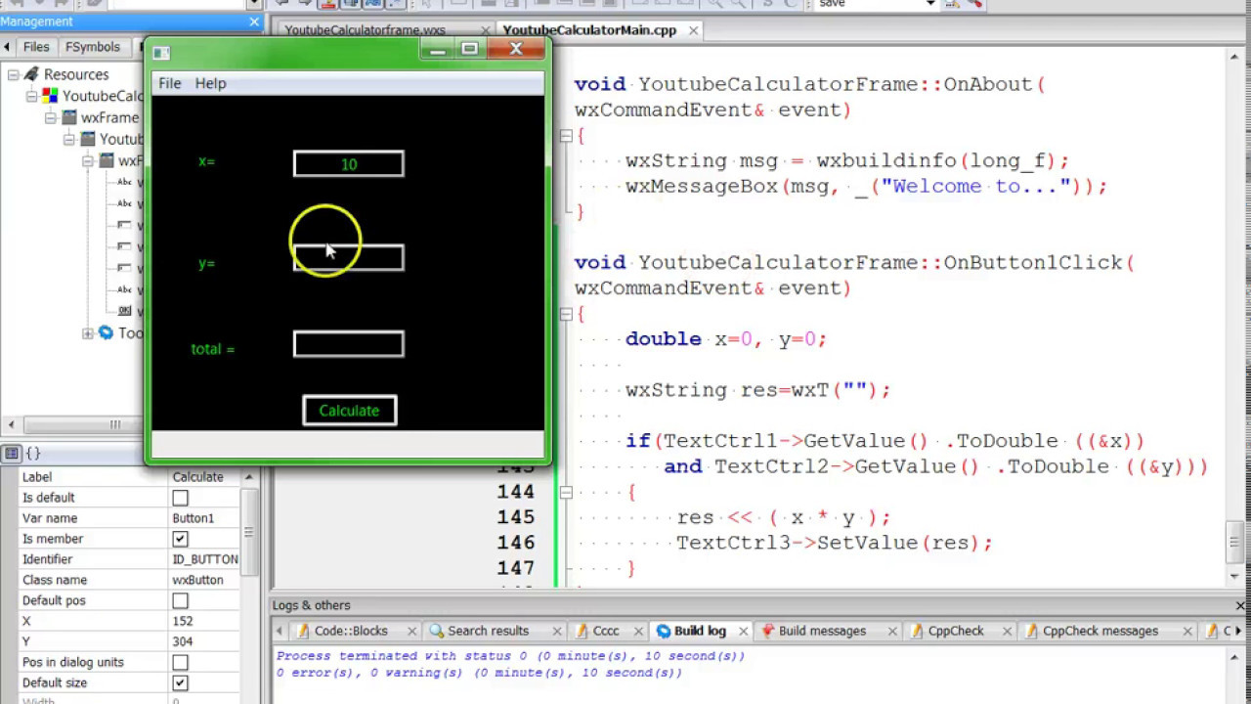The image size is (1251, 704).
Task: Open YoutubeCalculatorframe.wxs editor tab
Action: pyautogui.click(x=365, y=30)
